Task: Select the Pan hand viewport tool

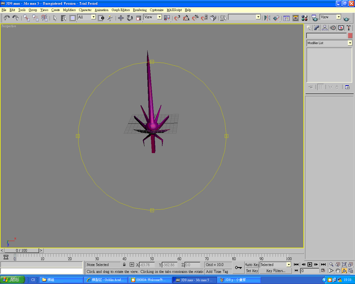Action: (x=338, y=271)
